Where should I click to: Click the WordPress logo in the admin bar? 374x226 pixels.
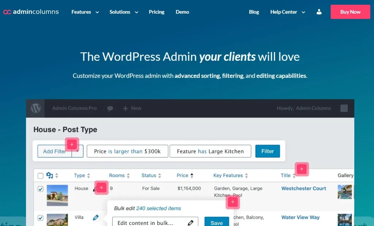(x=35, y=108)
